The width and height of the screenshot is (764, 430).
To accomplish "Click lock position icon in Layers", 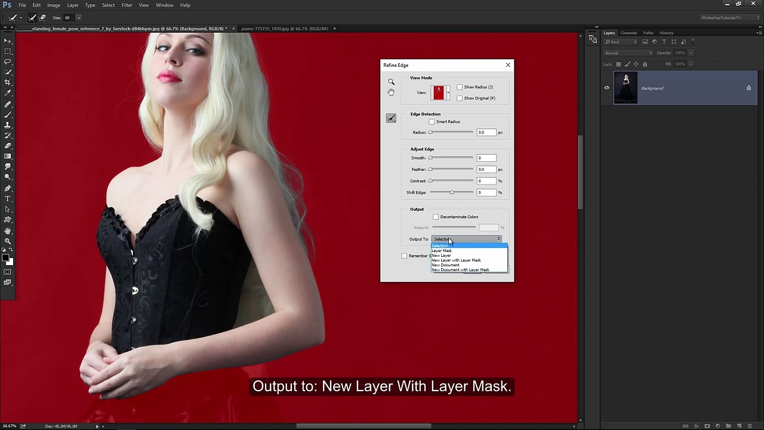I will click(x=636, y=64).
